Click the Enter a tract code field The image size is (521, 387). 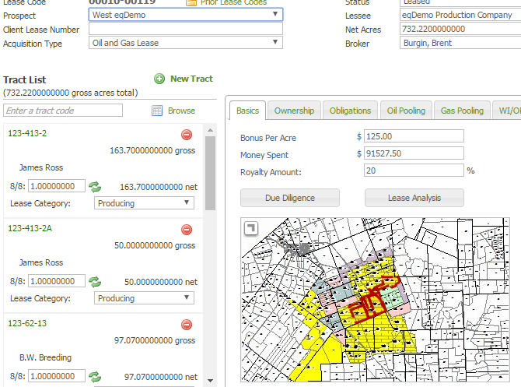[63, 111]
